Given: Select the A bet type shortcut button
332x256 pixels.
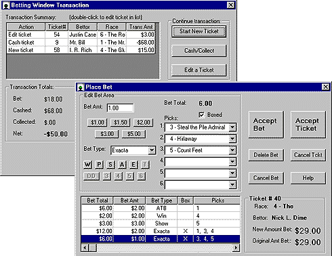Looking at the screenshot, I should tap(122, 165).
